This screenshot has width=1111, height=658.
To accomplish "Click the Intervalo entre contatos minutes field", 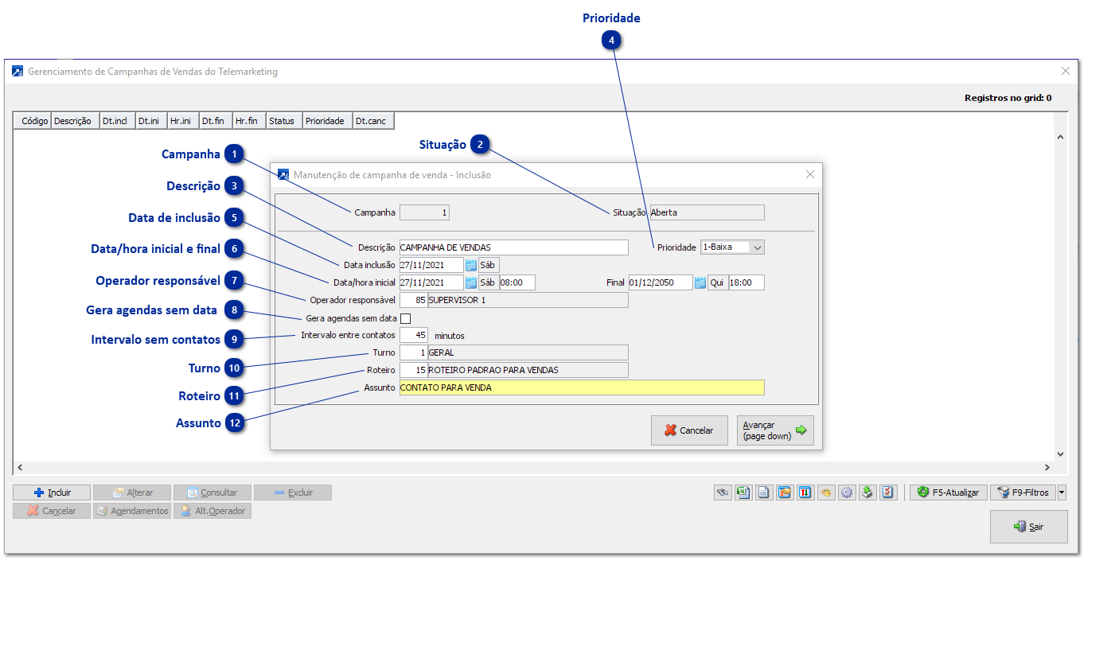I will pos(414,335).
